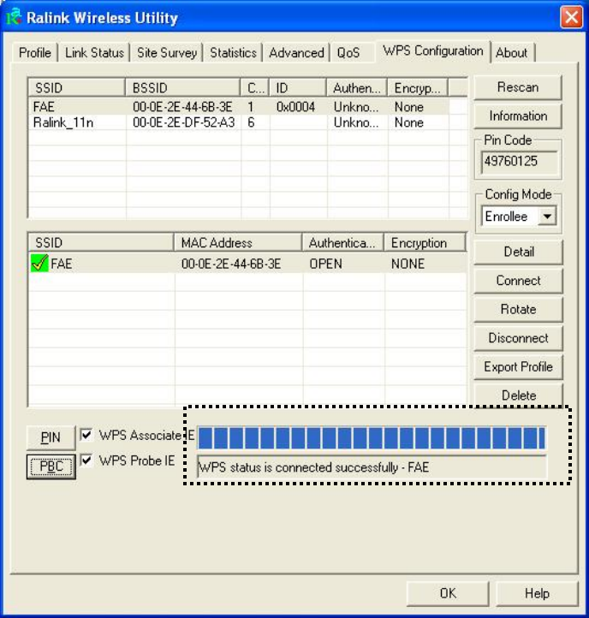Click the Encryption header in profile list
This screenshot has width=589, height=618.
pos(425,242)
